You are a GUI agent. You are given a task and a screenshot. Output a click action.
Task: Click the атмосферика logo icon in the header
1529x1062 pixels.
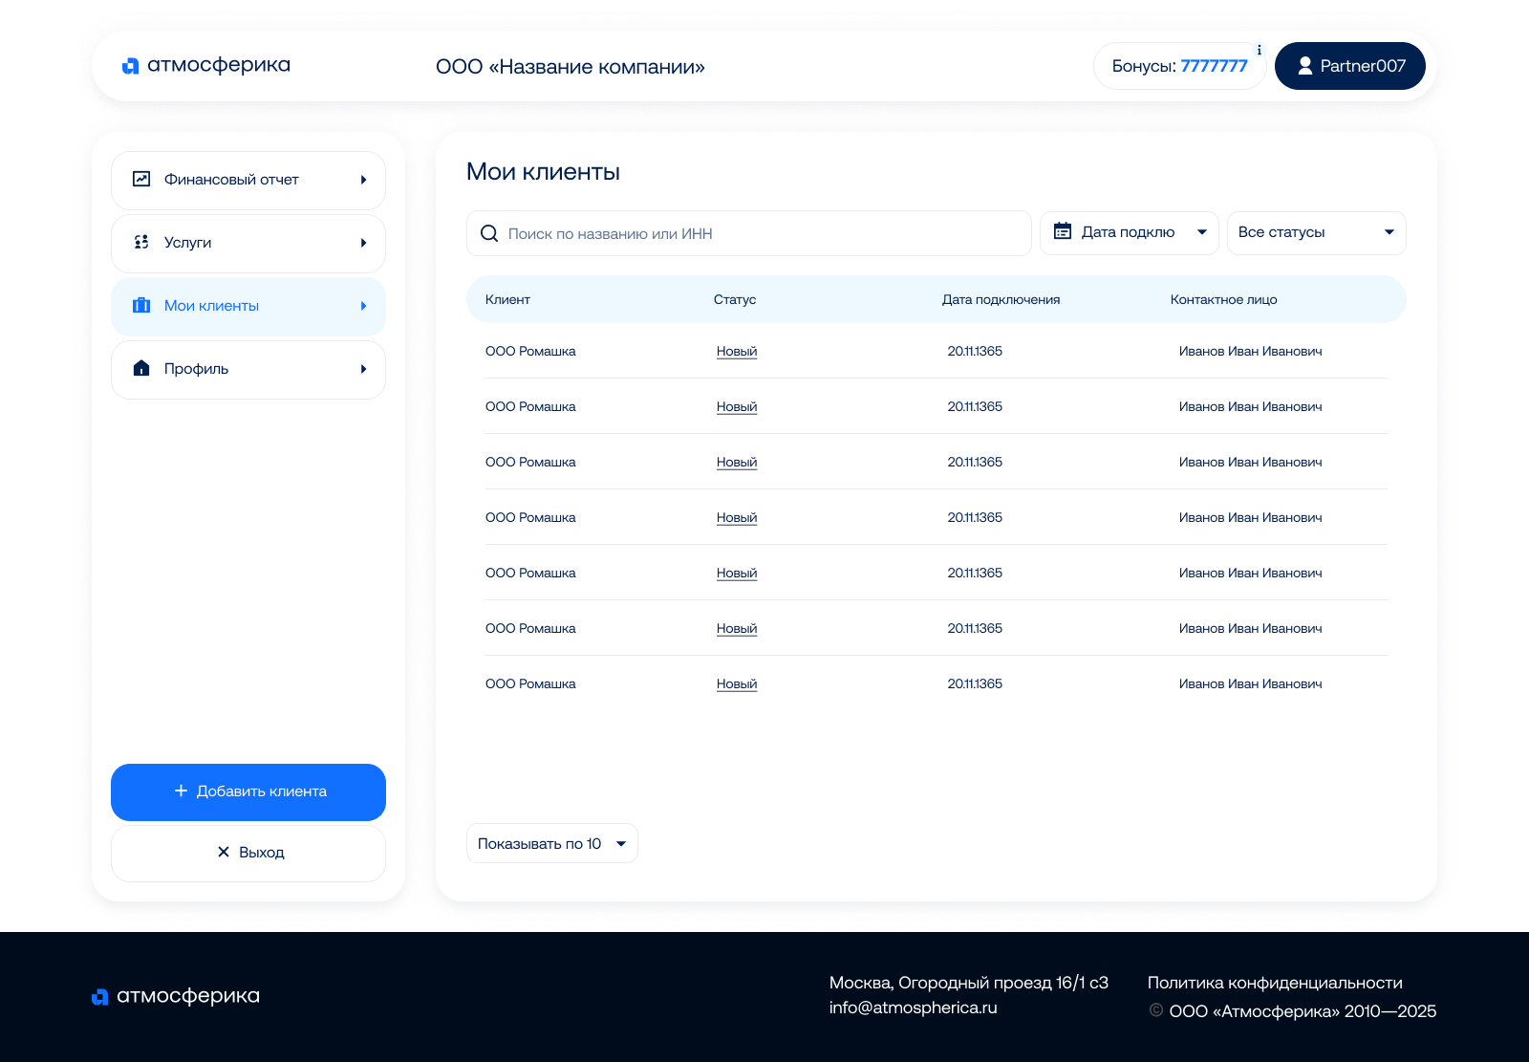(x=131, y=66)
